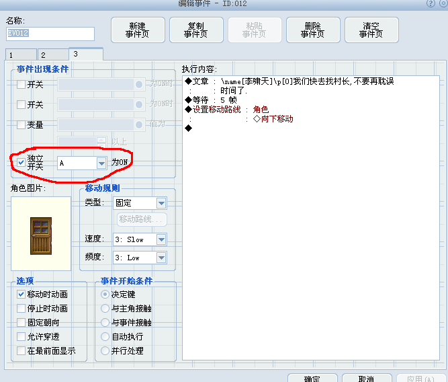448x382 pixels.
Task: Open the 独立开关 A dropdown
Action: [83, 163]
